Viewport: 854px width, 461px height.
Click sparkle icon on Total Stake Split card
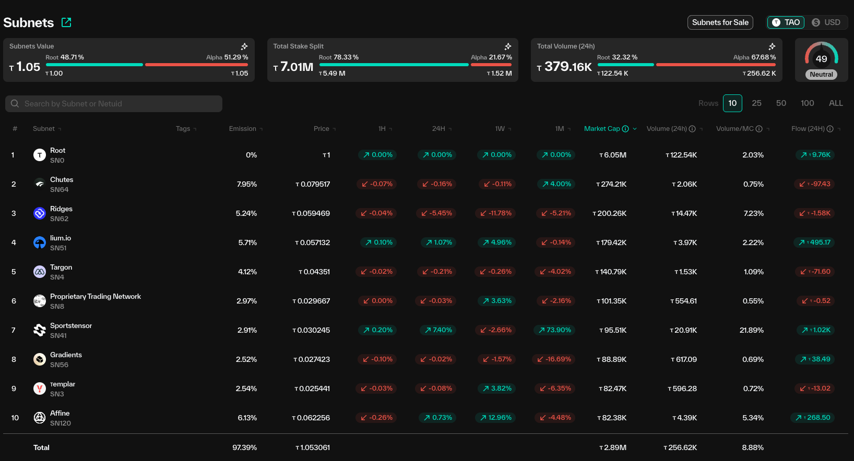pyautogui.click(x=507, y=46)
